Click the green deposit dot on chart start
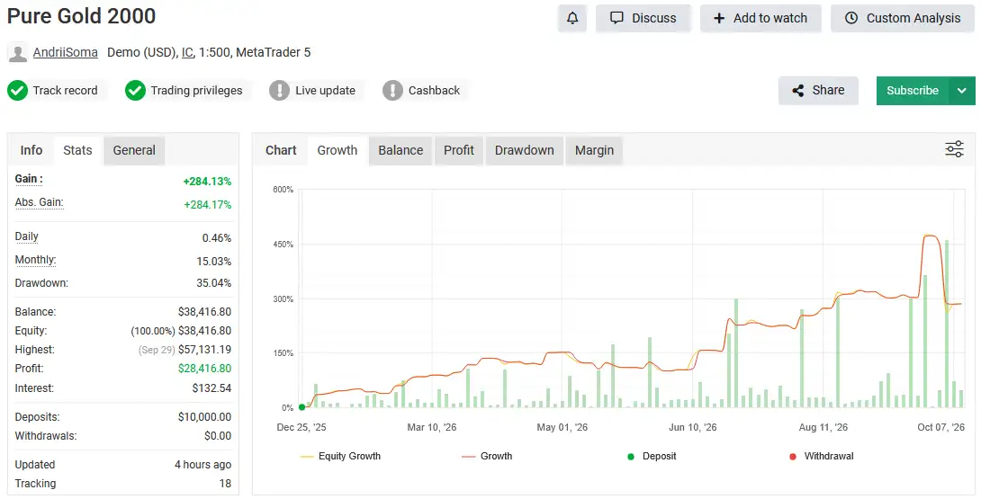Screen dimensions: 981x499 302,407
